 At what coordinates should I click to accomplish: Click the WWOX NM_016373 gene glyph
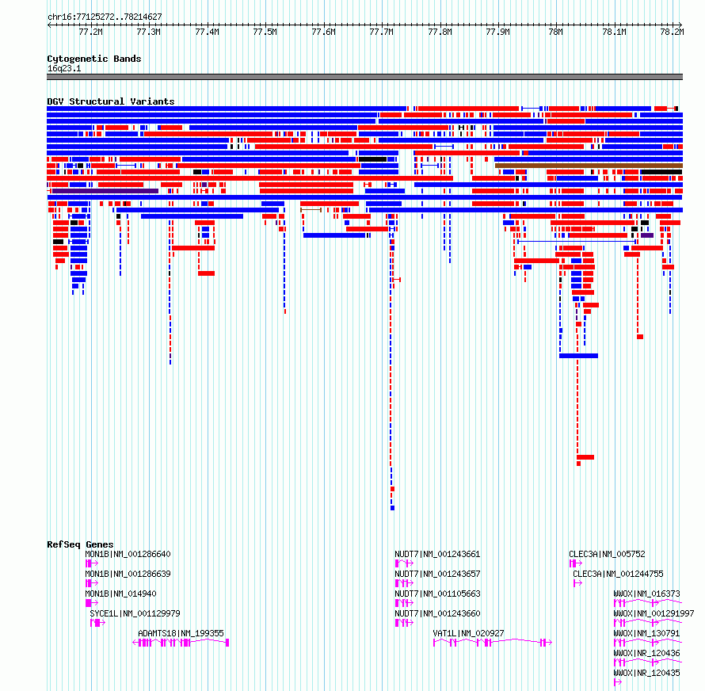click(x=648, y=603)
